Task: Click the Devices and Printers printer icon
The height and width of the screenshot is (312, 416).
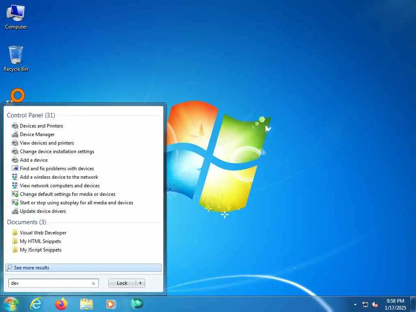Action: click(x=15, y=126)
